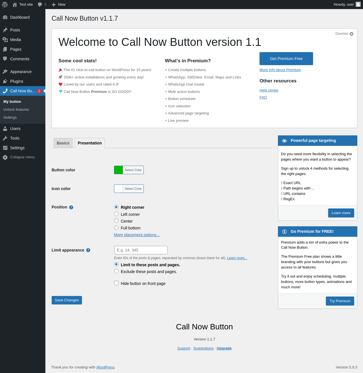The image size is (363, 373).
Task: Click the Limit appearance help question icon
Action: (x=88, y=250)
